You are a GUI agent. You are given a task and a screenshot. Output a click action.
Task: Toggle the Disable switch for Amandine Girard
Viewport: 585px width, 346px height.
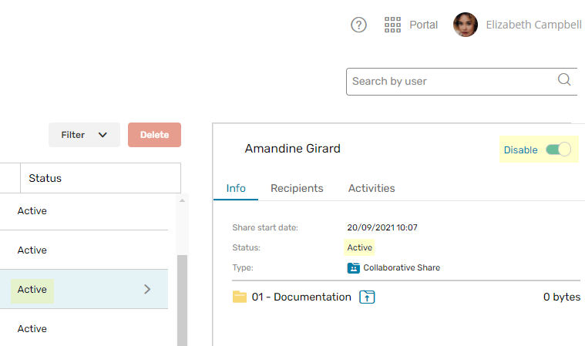point(558,149)
